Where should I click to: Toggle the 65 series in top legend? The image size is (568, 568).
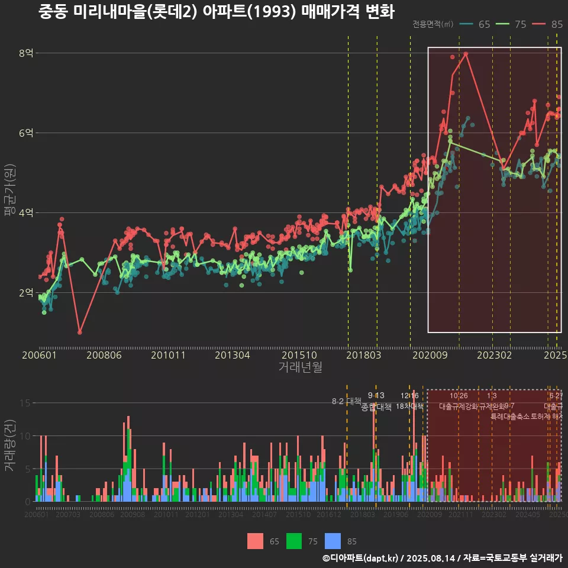click(x=475, y=24)
